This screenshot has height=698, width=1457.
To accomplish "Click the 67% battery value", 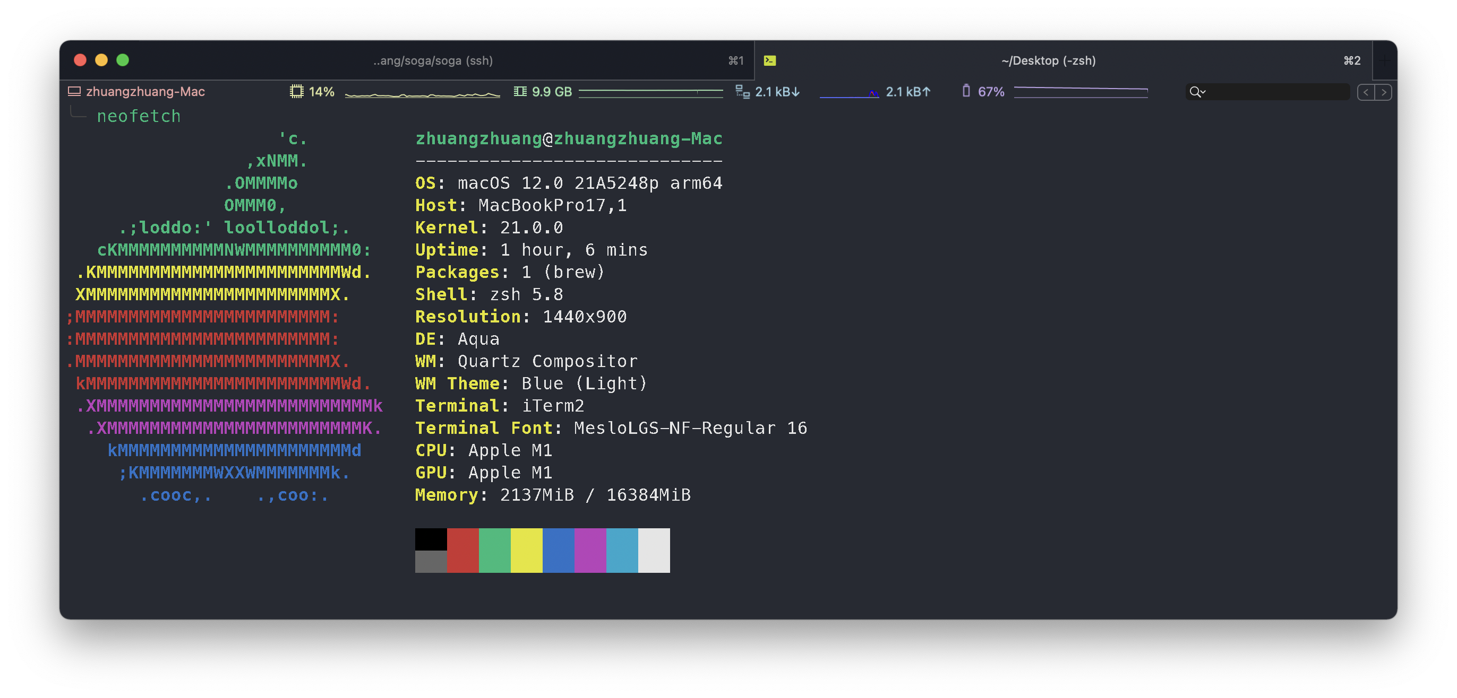I will (x=991, y=92).
